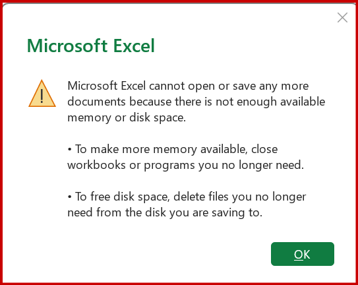Image resolution: width=358 pixels, height=285 pixels.
Task: Click the text 'not enough available'
Action: (x=270, y=102)
